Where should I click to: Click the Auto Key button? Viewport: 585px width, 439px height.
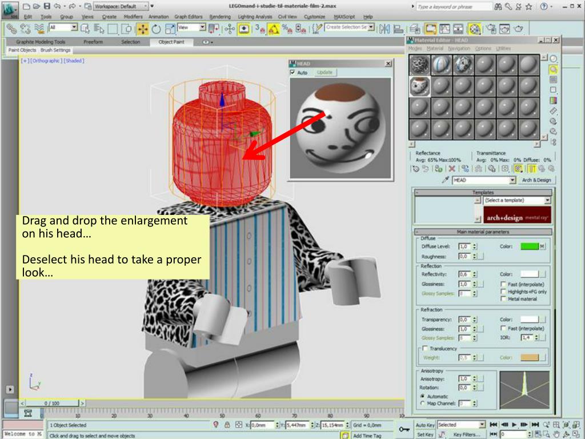click(425, 425)
